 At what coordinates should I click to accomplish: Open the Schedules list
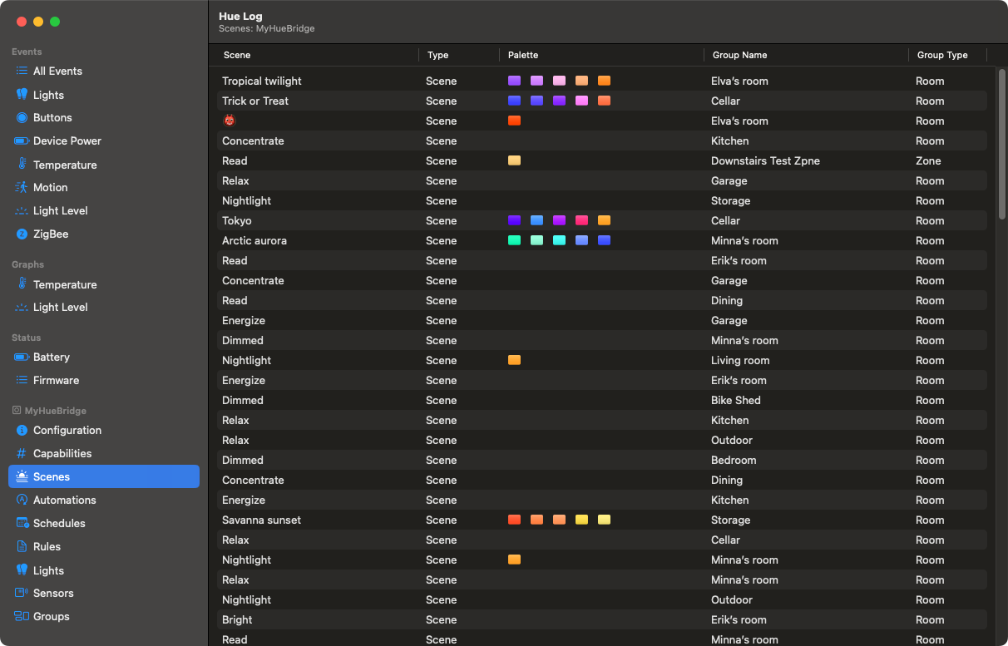[57, 523]
